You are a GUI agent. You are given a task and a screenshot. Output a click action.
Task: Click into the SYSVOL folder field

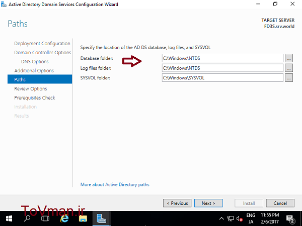222,78
